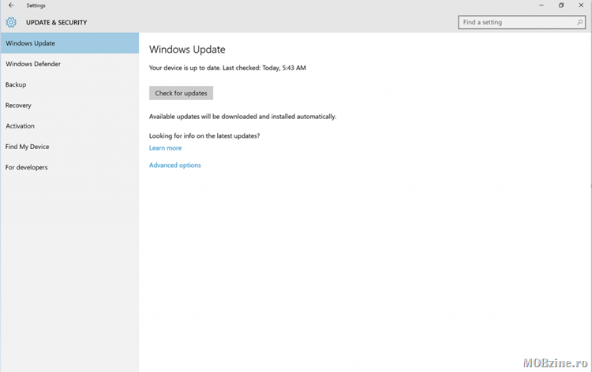Screen dimensions: 592x372
Task: Open the Windows Defender section
Action: 69,64
